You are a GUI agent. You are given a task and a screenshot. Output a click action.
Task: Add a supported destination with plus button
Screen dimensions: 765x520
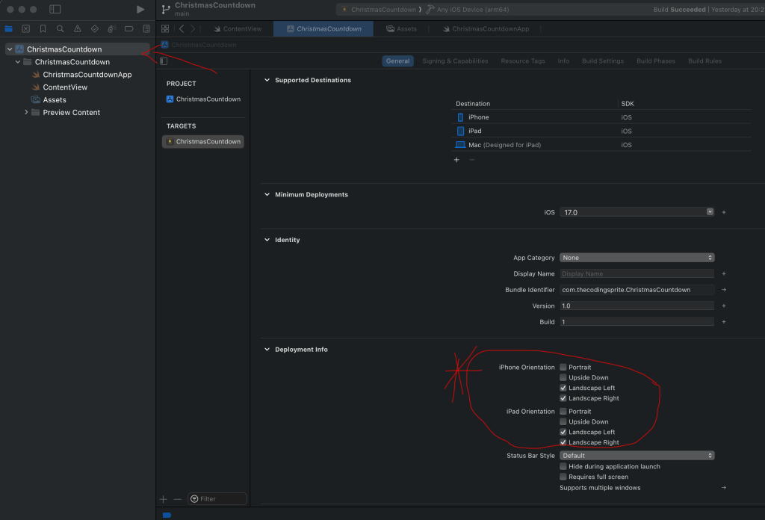[456, 160]
